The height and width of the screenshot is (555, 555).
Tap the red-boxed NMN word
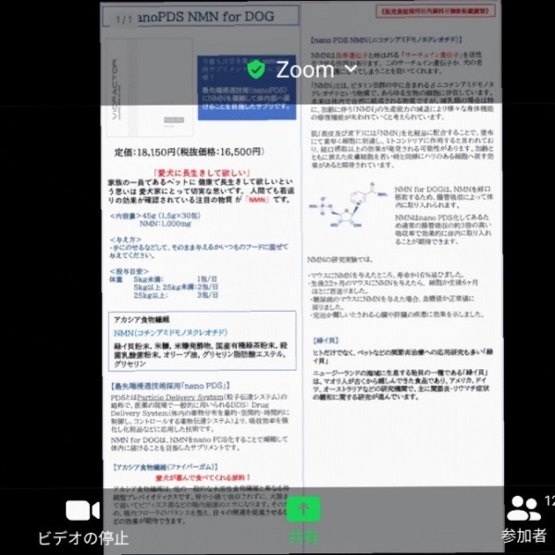257,200
